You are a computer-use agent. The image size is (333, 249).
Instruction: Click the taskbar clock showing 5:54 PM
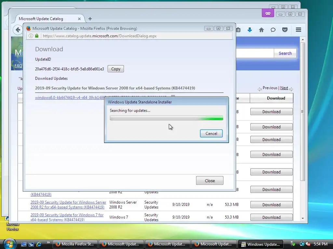[320, 244]
